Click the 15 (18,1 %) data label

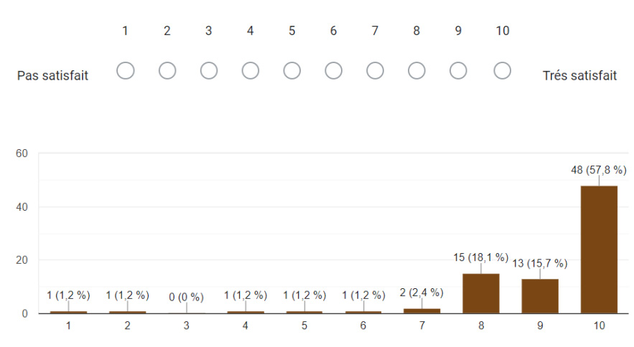click(x=481, y=257)
